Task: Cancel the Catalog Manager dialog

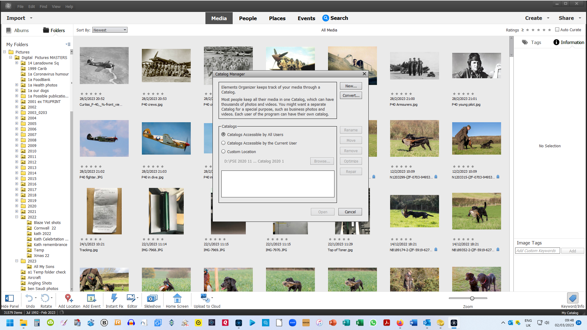Action: pos(350,212)
